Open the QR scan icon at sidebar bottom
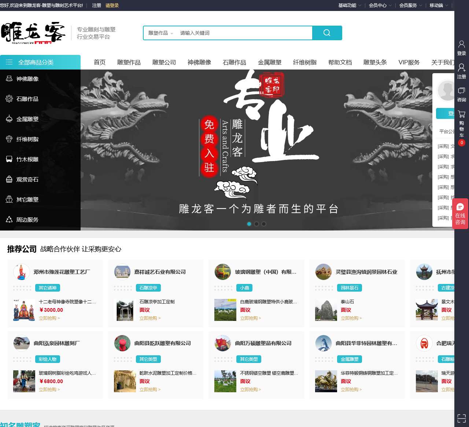Image resolution: width=469 pixels, height=427 pixels. (462, 418)
